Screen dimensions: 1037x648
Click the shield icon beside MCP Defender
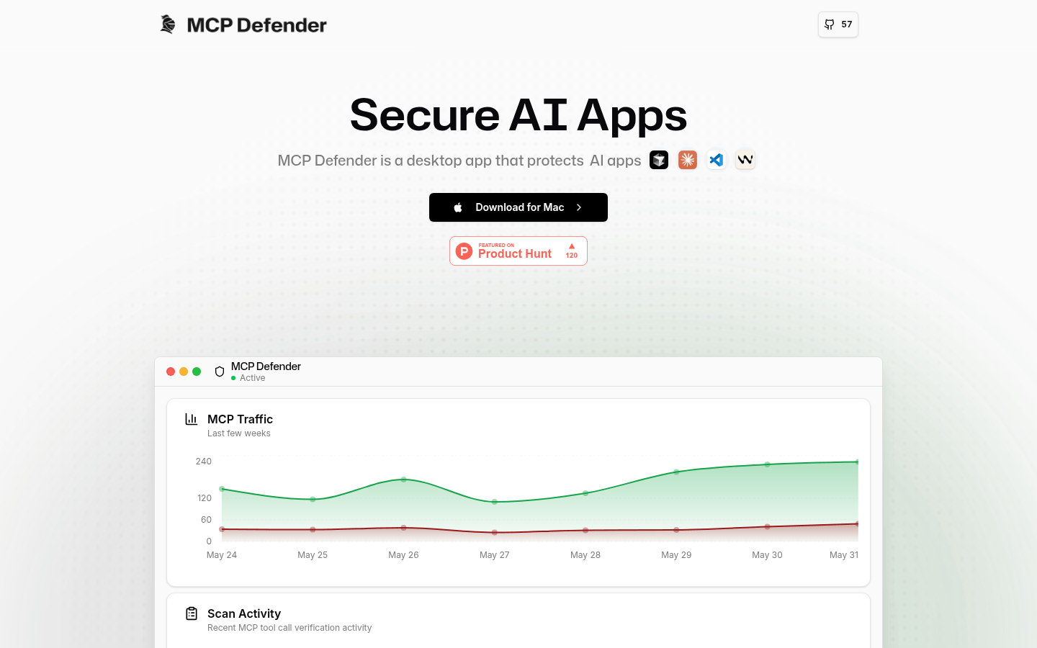coord(220,372)
